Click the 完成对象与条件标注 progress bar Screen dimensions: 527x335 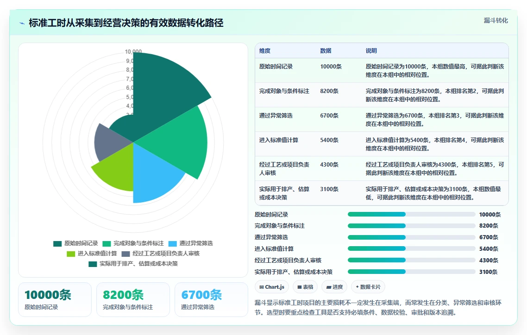pyautogui.click(x=412, y=226)
